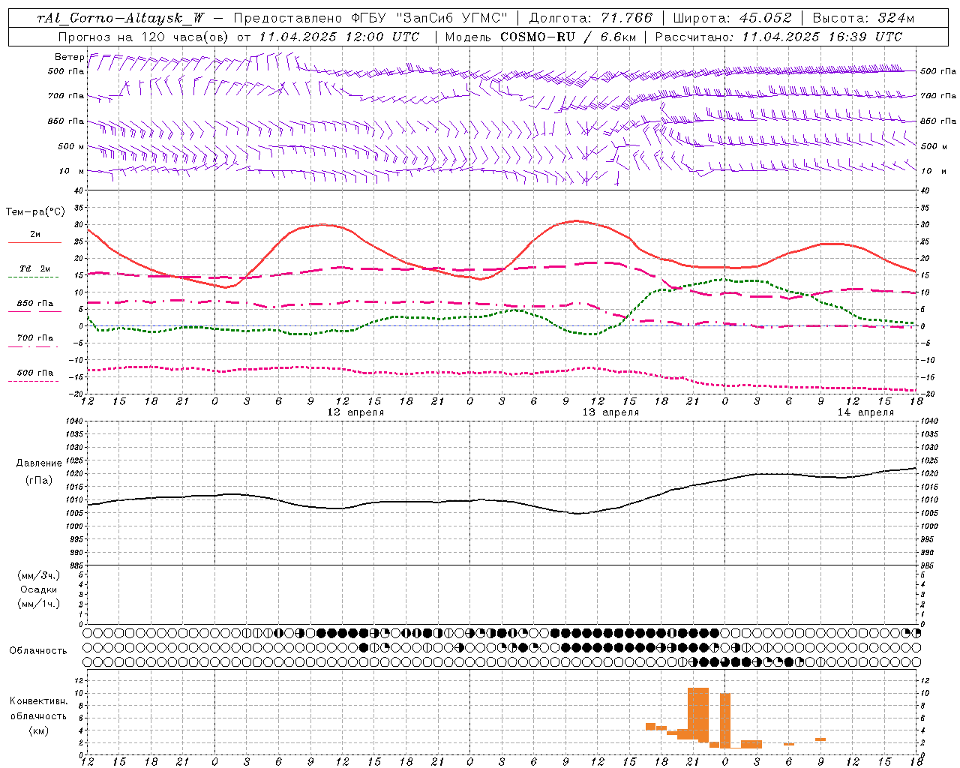The width and height of the screenshot is (960, 768).
Task: Select the 'Широта: 45.052' header field
Action: click(x=732, y=18)
